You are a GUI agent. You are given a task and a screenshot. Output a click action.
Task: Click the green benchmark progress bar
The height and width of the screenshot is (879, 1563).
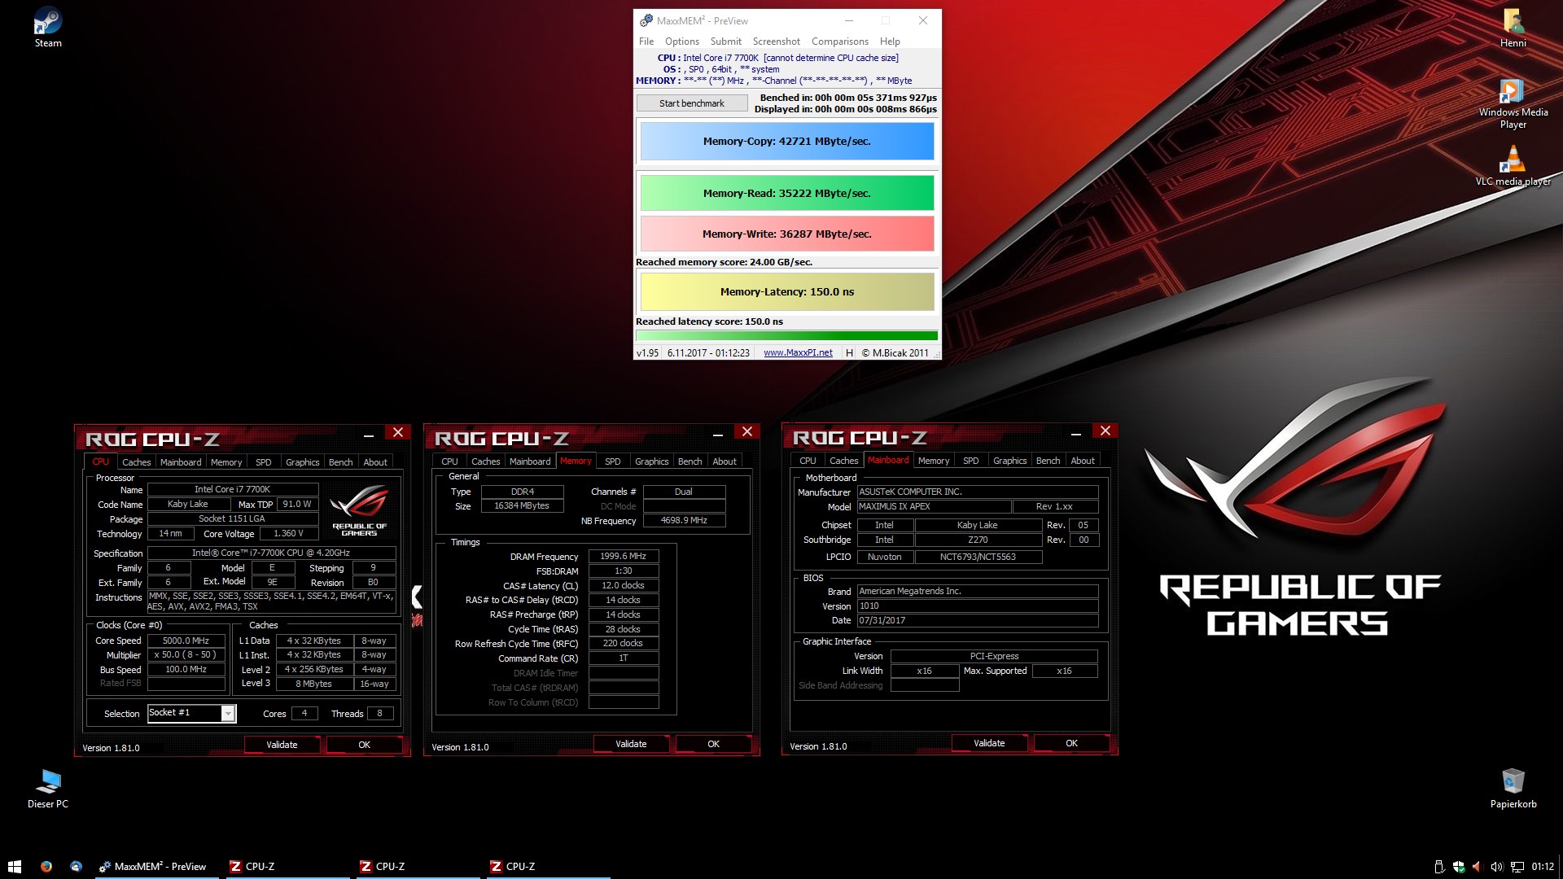click(786, 335)
